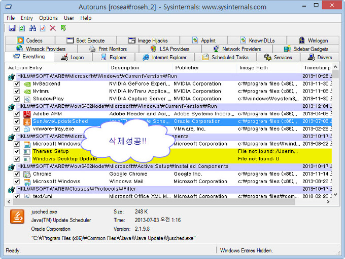Disable the ShadowPlay autorun checkbox
The height and width of the screenshot is (259, 345).
17,99
